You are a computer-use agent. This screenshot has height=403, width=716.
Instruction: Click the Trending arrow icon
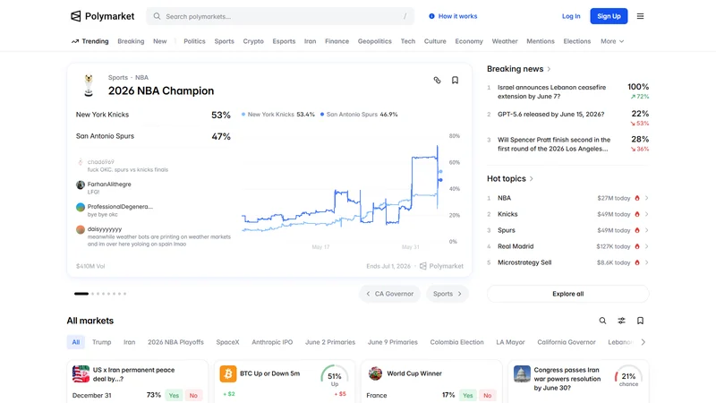coord(75,41)
